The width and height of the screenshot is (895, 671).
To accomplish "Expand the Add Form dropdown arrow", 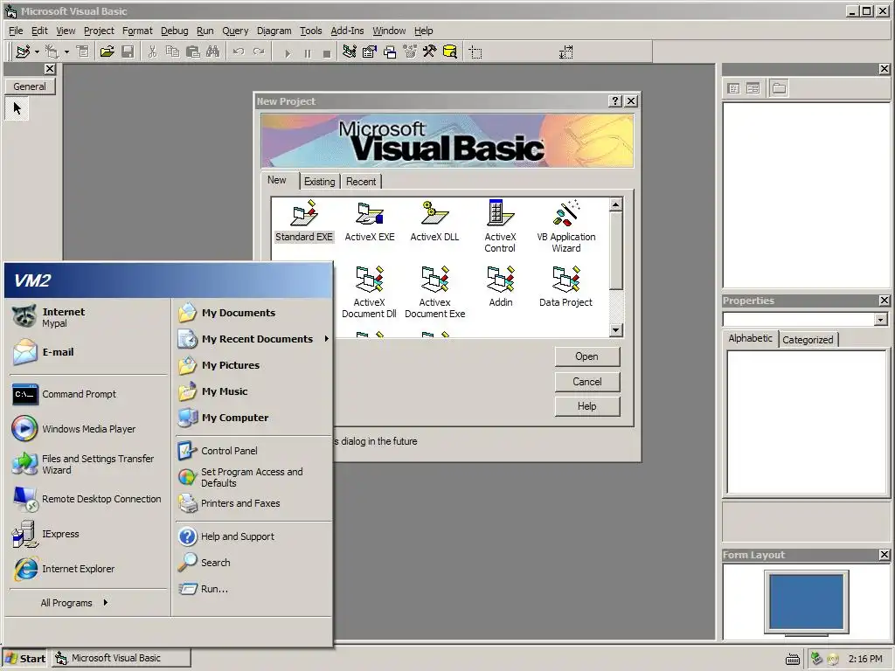I will 66,52.
